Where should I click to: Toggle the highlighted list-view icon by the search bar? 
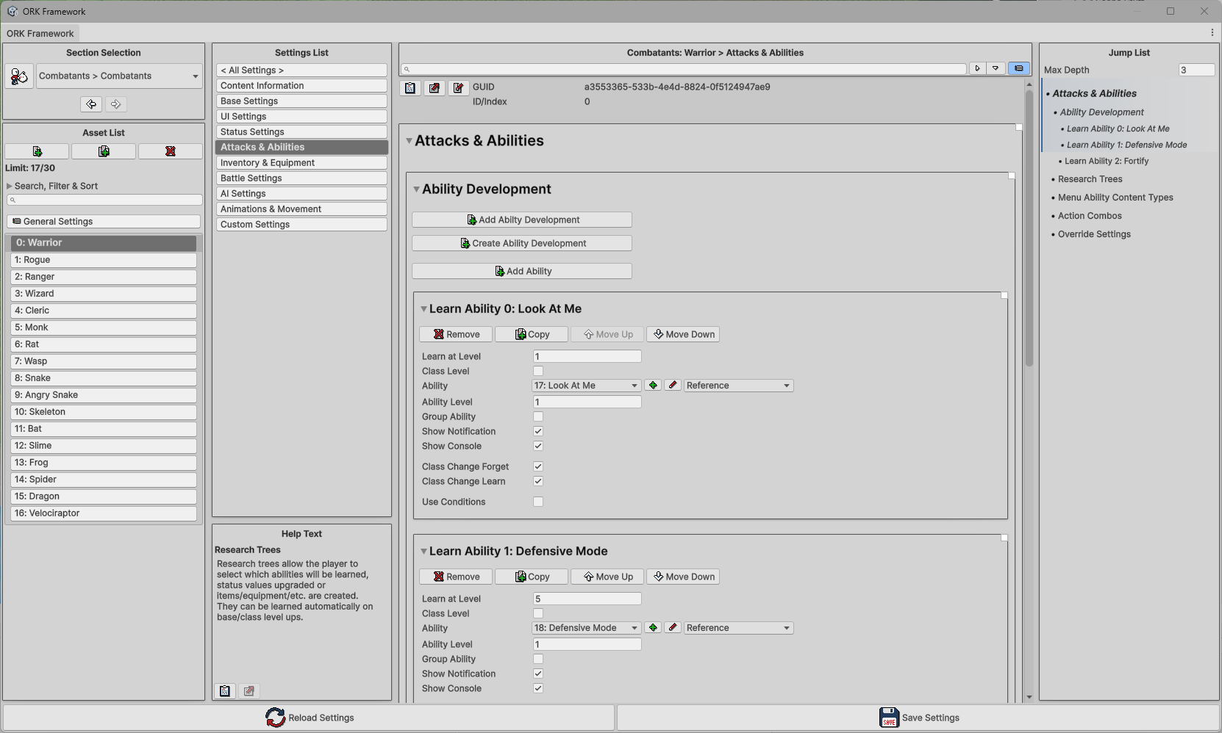click(1019, 68)
